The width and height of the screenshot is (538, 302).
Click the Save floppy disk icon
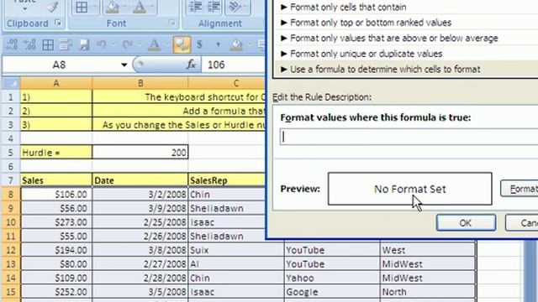83,44
